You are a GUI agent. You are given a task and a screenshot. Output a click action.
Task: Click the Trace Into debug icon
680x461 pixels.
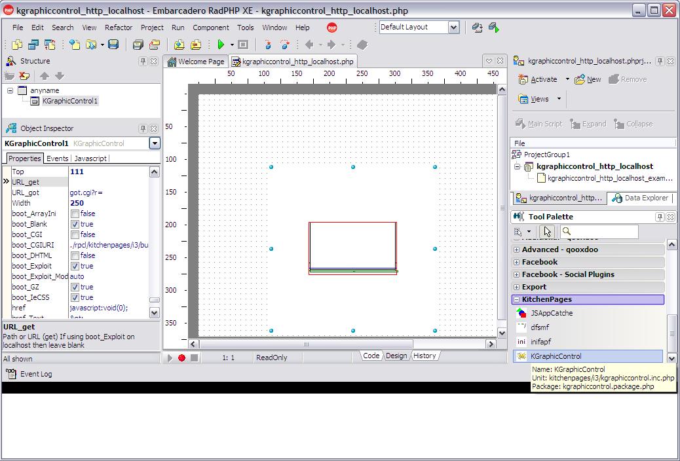pyautogui.click(x=268, y=45)
